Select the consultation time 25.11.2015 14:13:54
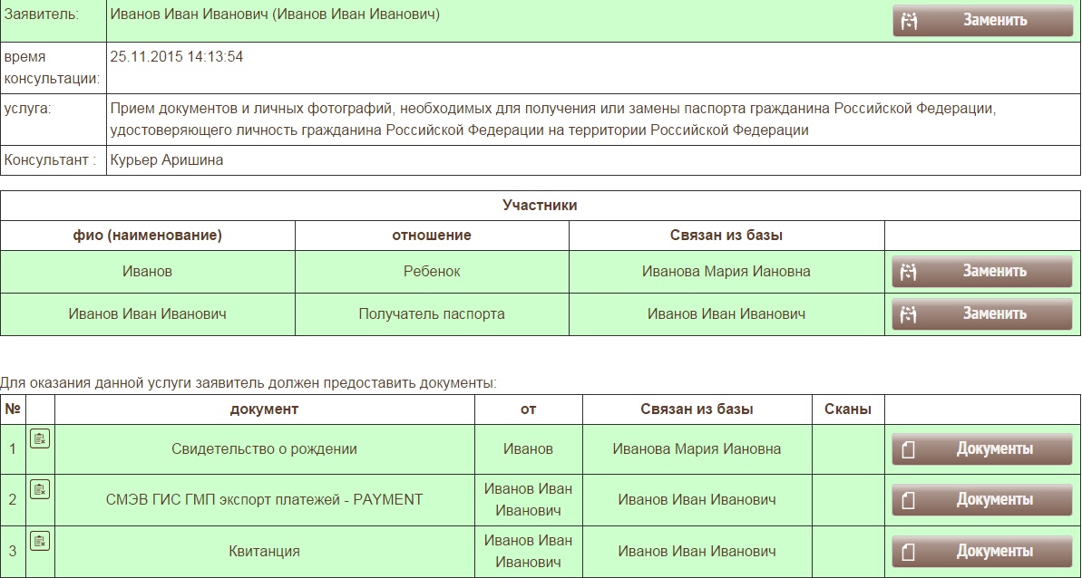 [x=177, y=57]
